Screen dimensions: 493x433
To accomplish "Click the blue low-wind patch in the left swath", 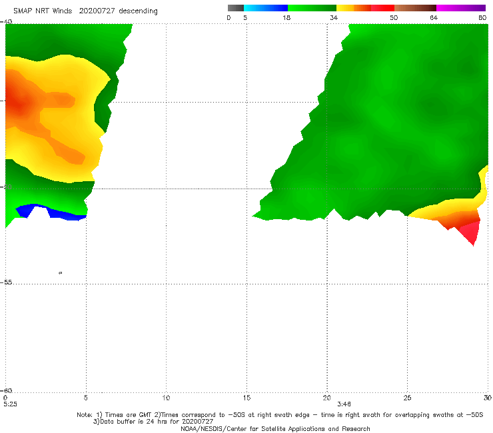I will [x=51, y=212].
